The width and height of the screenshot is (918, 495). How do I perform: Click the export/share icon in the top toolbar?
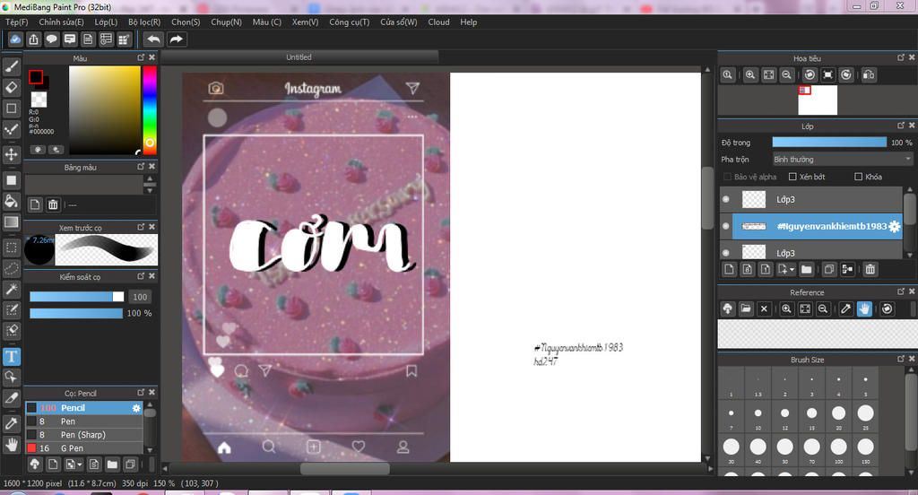point(33,39)
